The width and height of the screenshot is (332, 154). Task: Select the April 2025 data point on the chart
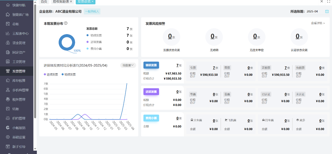point(127,84)
